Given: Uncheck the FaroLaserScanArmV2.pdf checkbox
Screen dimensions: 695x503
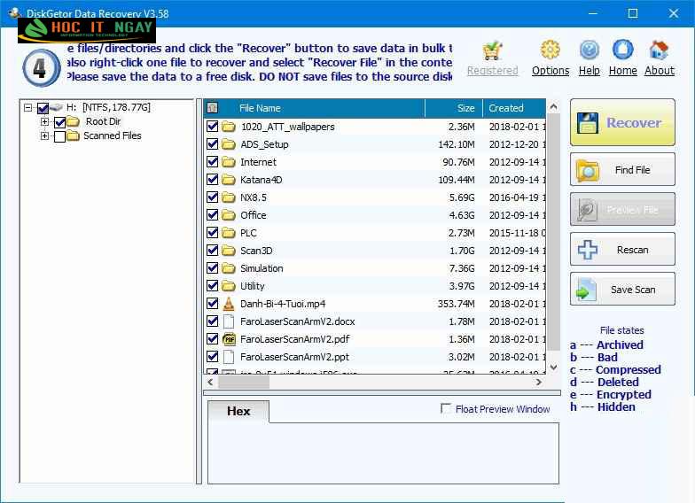Looking at the screenshot, I should [213, 339].
